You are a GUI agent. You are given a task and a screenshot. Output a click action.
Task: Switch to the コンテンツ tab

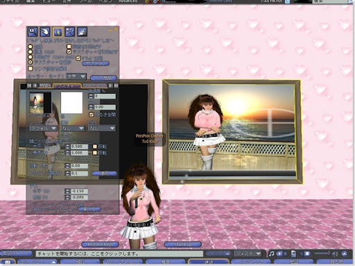tap(94, 86)
